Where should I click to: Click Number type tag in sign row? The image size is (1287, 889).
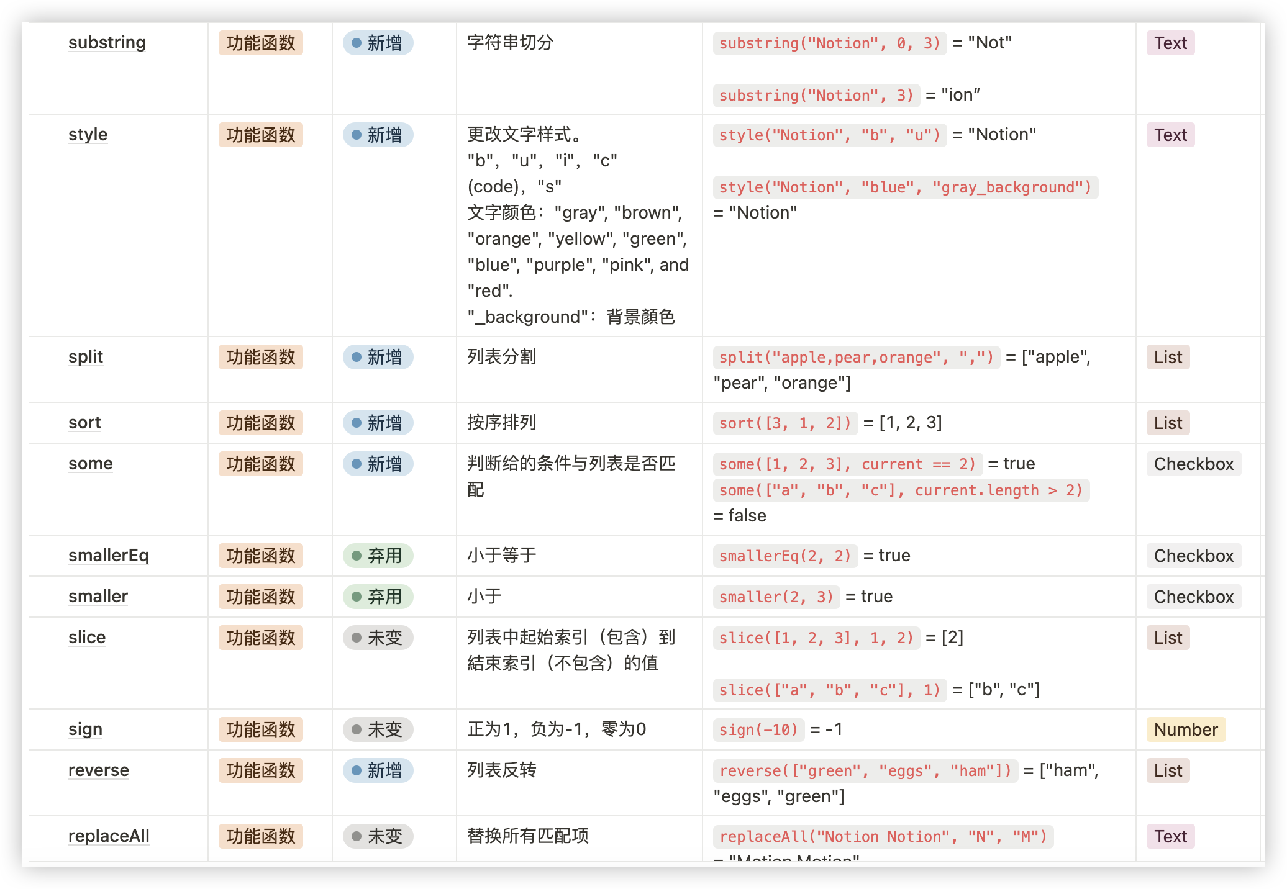(1186, 729)
